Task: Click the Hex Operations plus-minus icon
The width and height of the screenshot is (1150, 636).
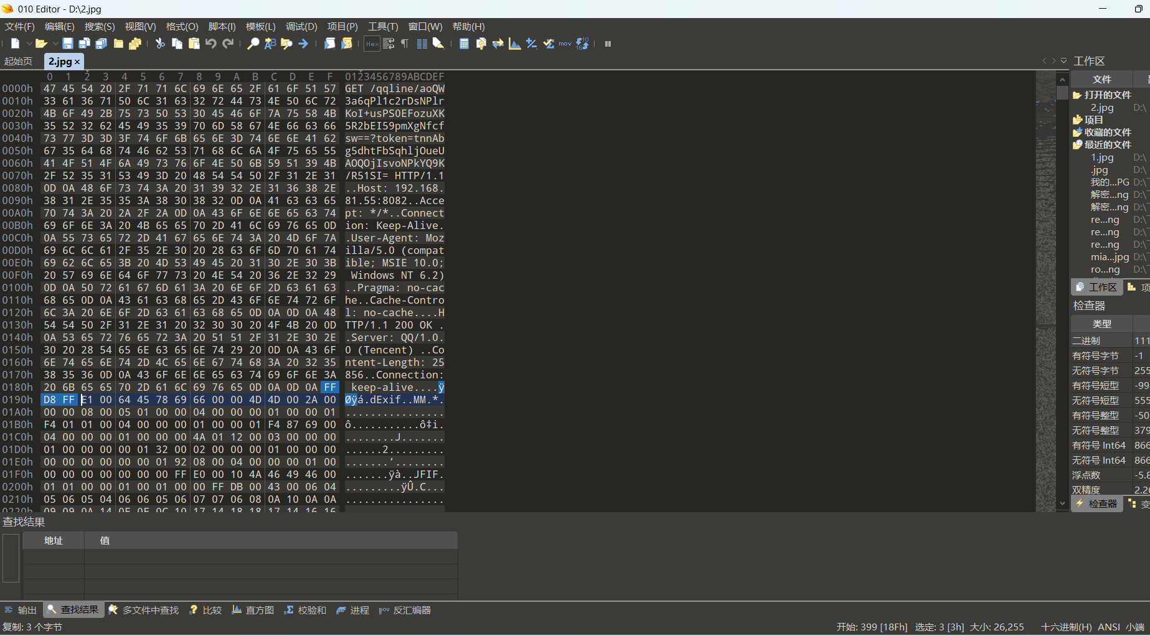Action: point(531,44)
